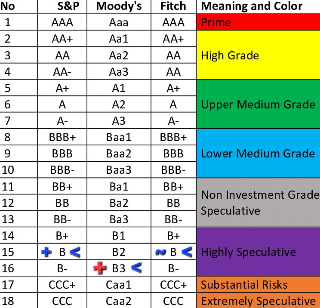
Task: Click the red plus icon beside B3
Action: [100, 268]
